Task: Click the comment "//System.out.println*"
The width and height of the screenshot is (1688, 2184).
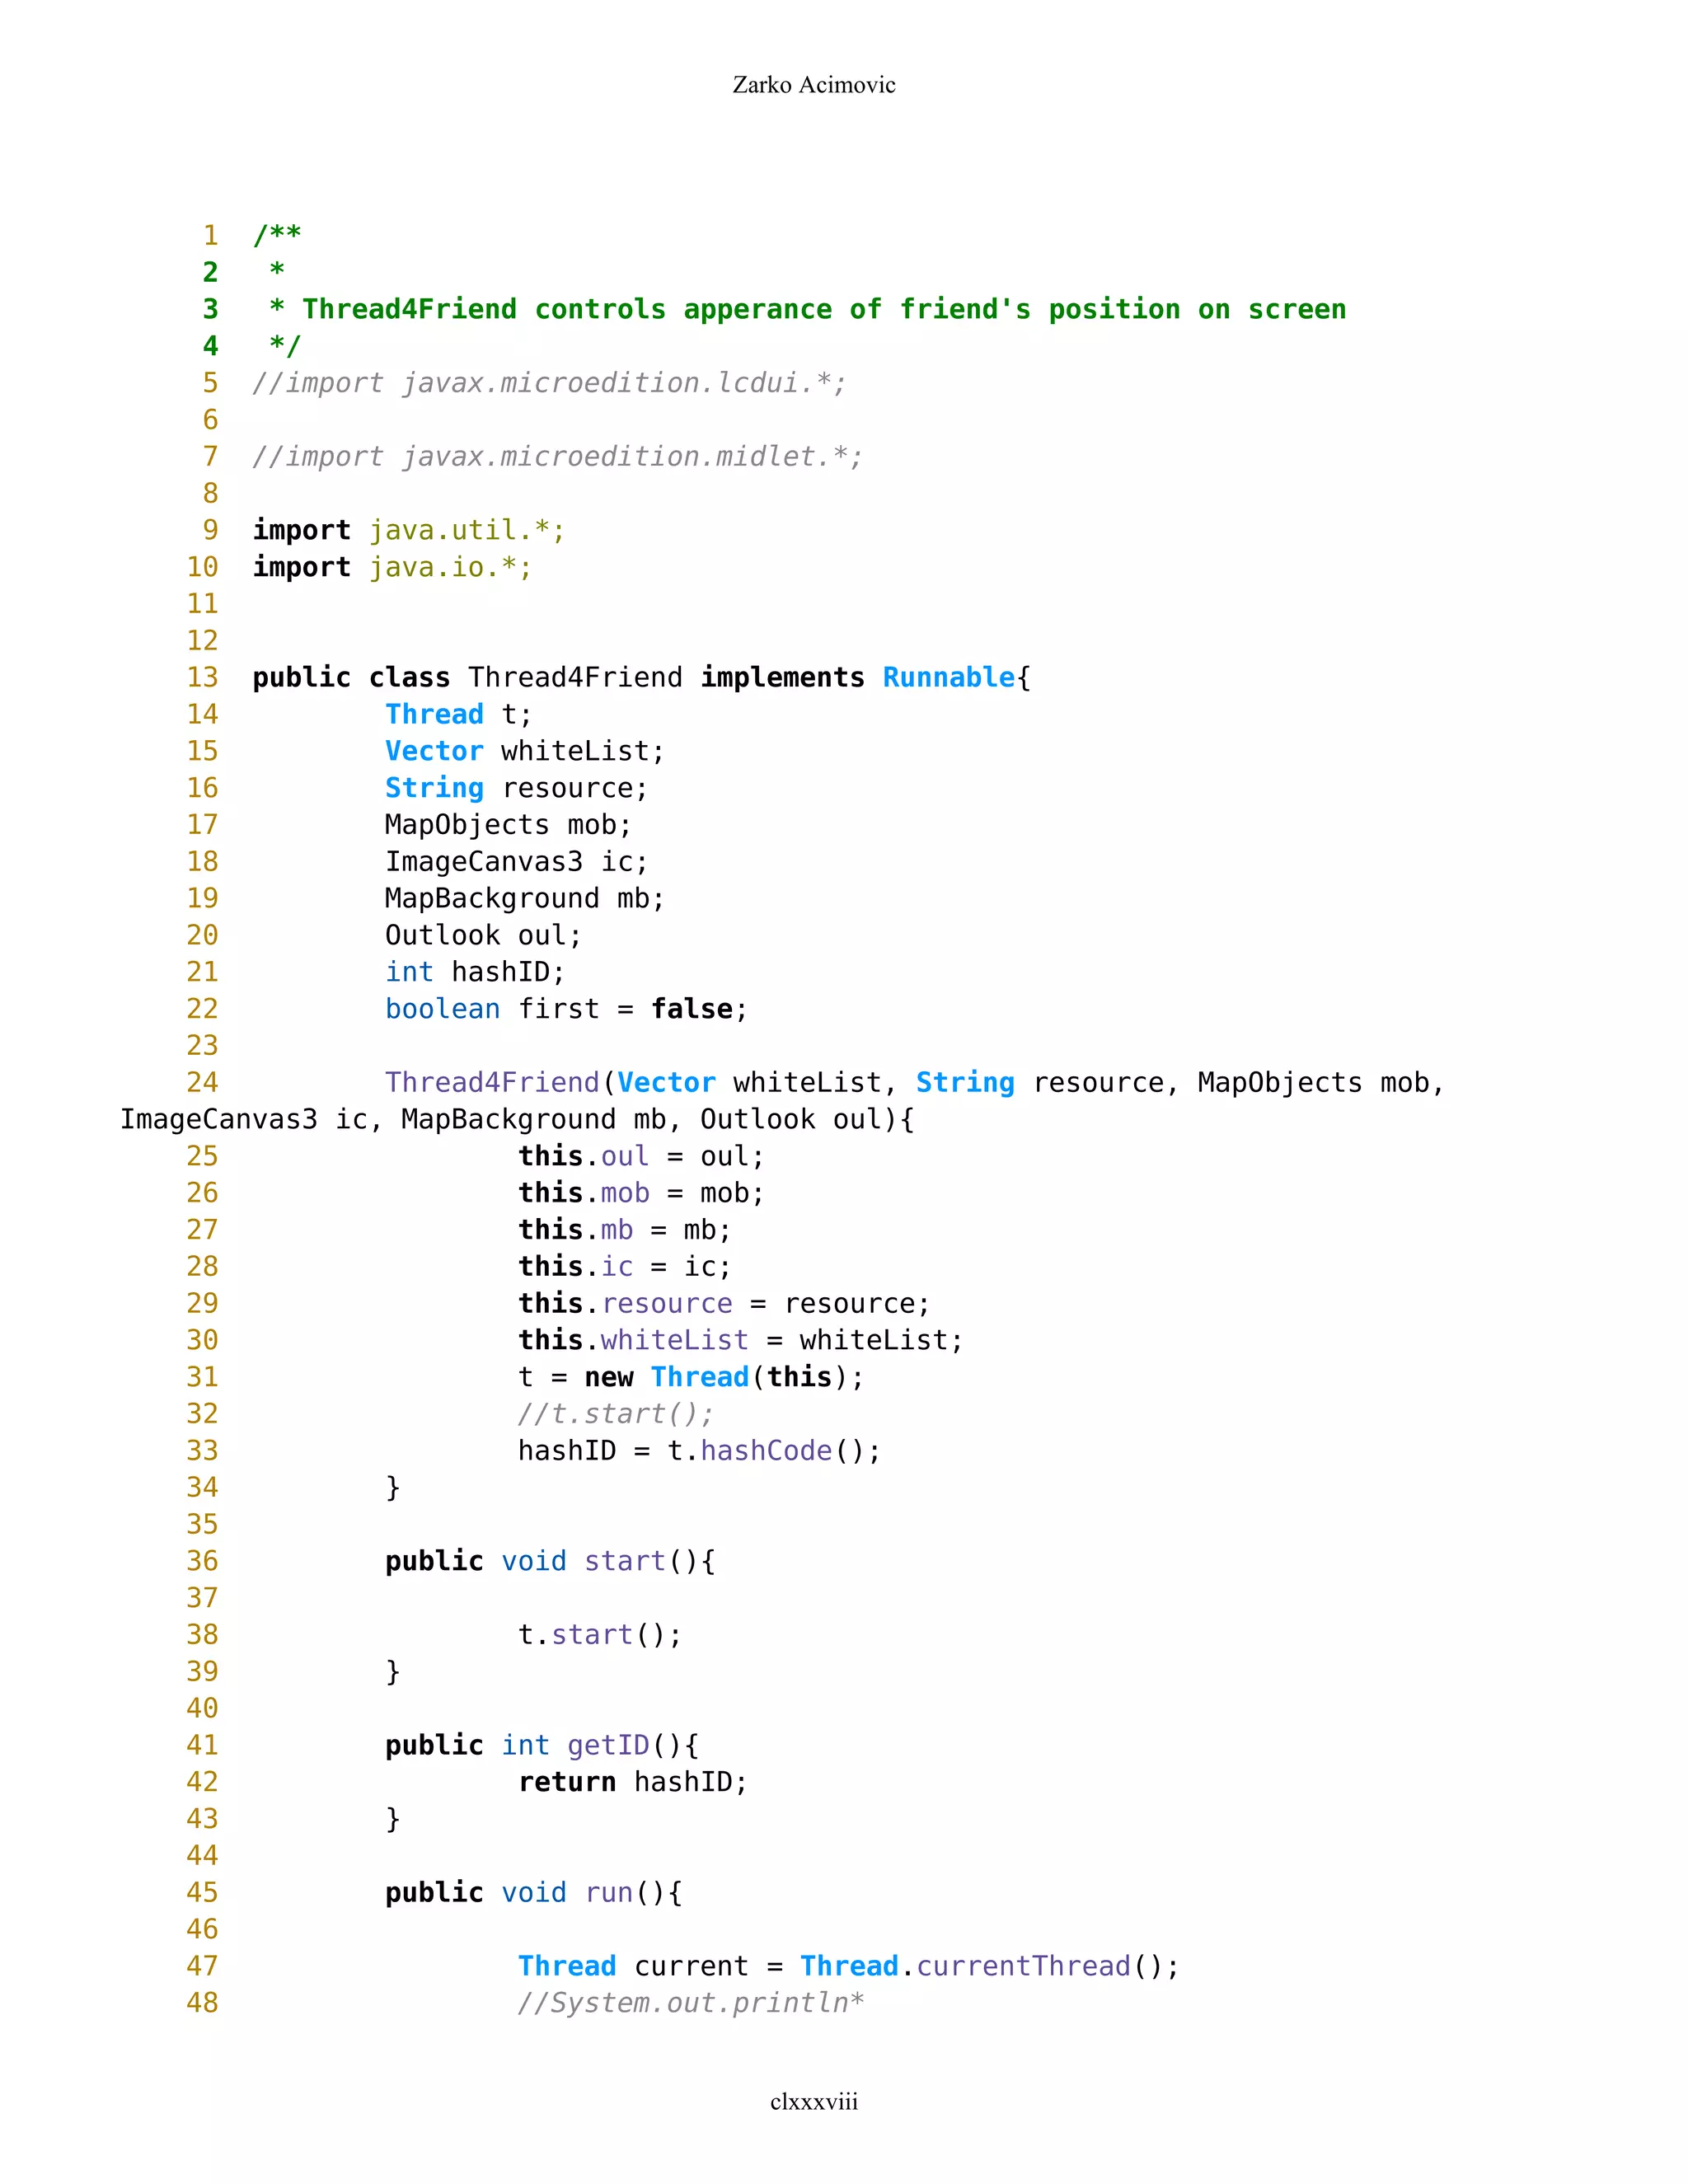Action: coord(691,2003)
